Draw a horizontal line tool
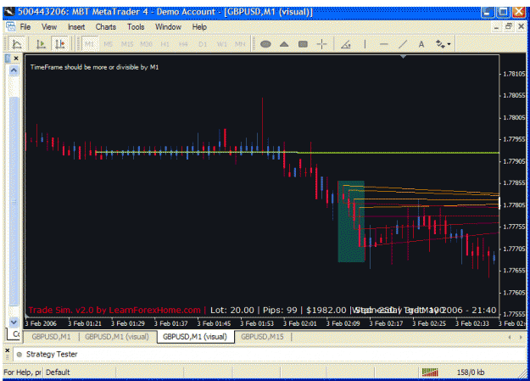Image resolution: width=530 pixels, height=381 pixels. [x=383, y=44]
